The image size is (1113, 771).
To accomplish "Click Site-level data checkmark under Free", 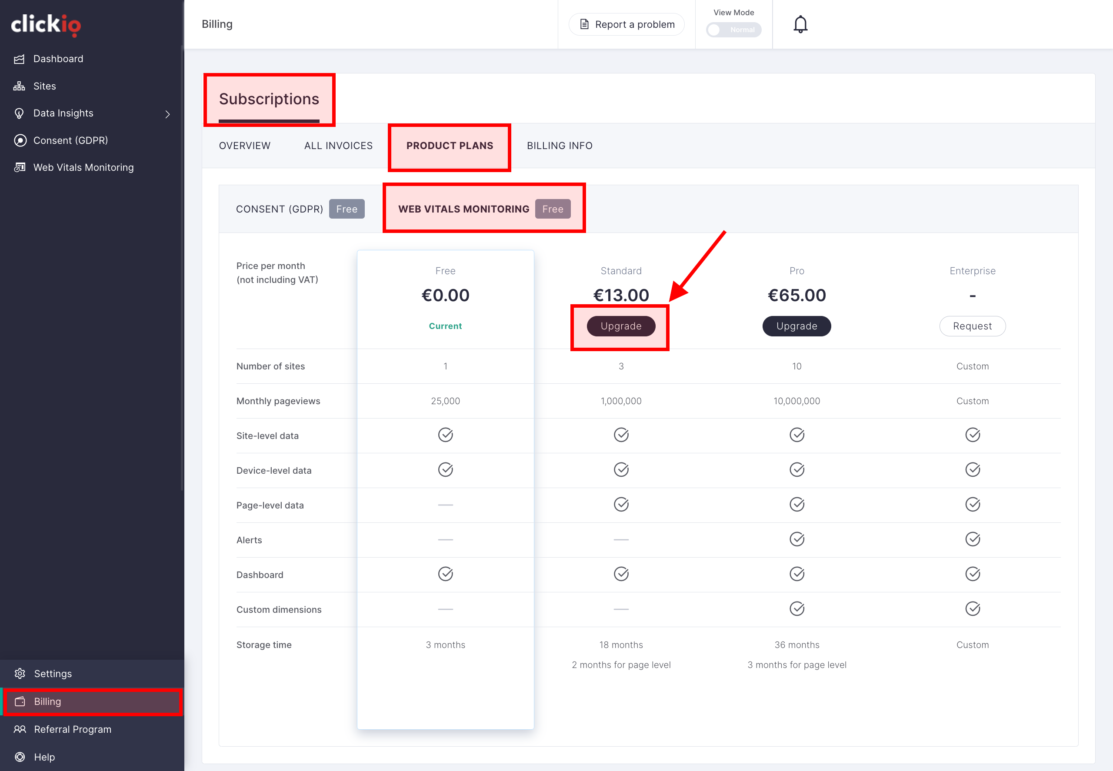I will [x=445, y=435].
